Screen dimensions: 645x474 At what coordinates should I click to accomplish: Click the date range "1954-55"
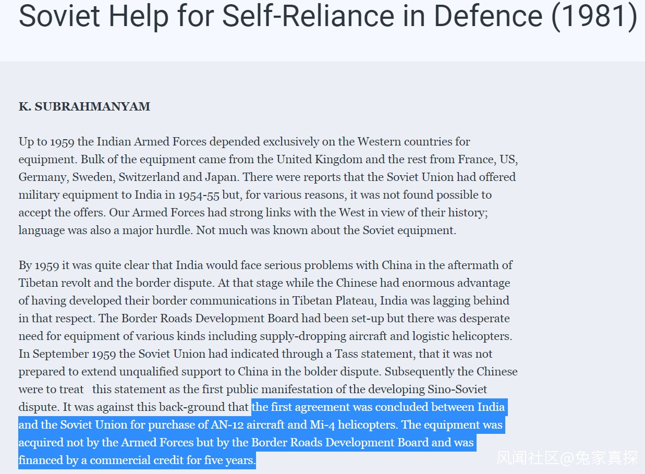coord(198,195)
